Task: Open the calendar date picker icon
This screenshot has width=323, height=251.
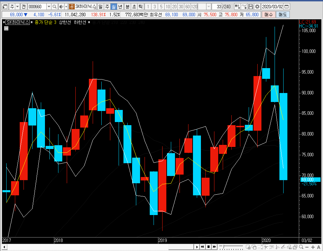Action: coord(287,7)
